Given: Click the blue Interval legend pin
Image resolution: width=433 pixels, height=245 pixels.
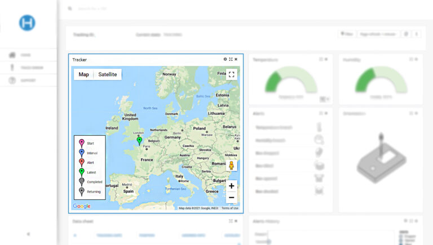Looking at the screenshot, I should click(x=81, y=153).
